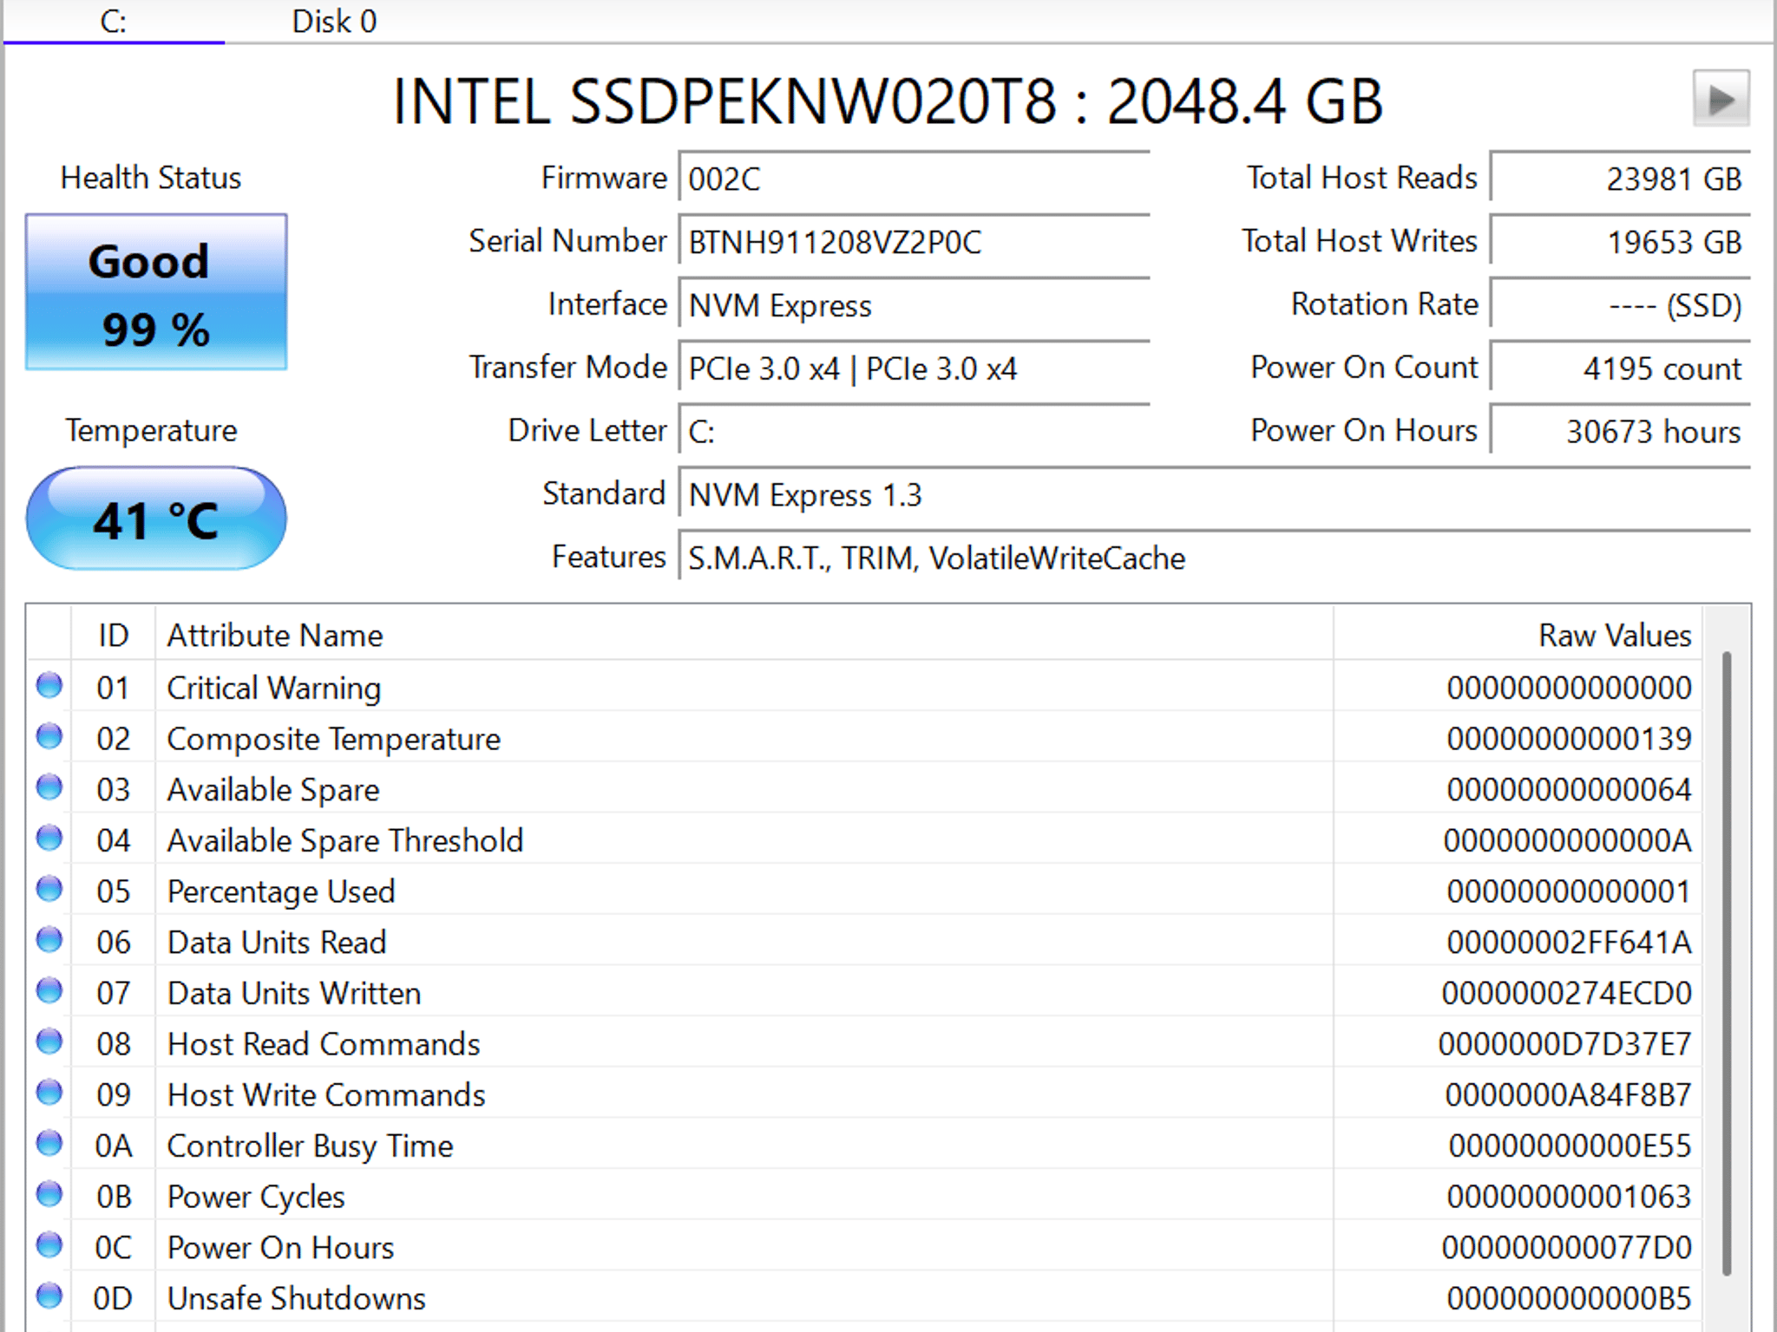Select the Controller Busy Time attribute name

(x=310, y=1146)
